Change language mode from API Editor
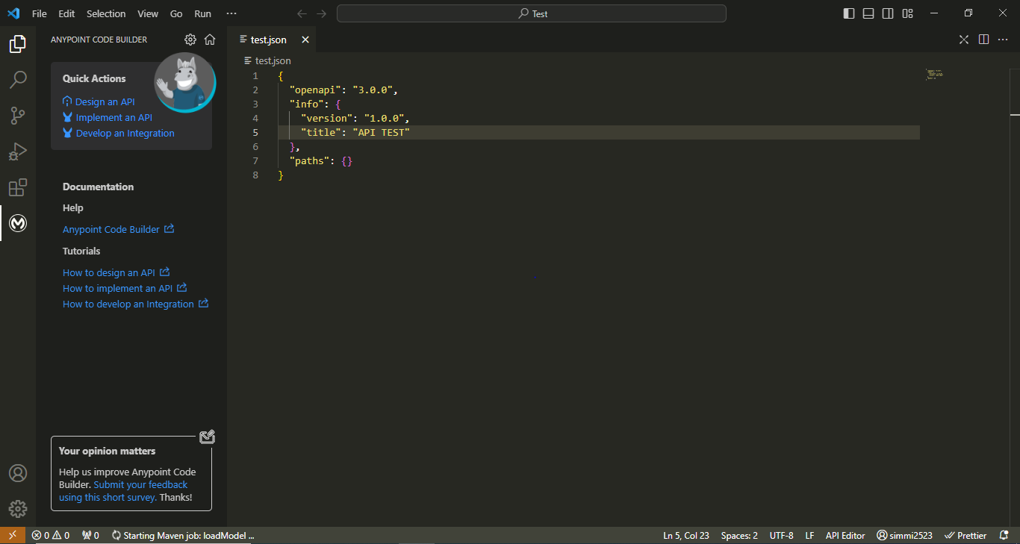 pyautogui.click(x=845, y=535)
